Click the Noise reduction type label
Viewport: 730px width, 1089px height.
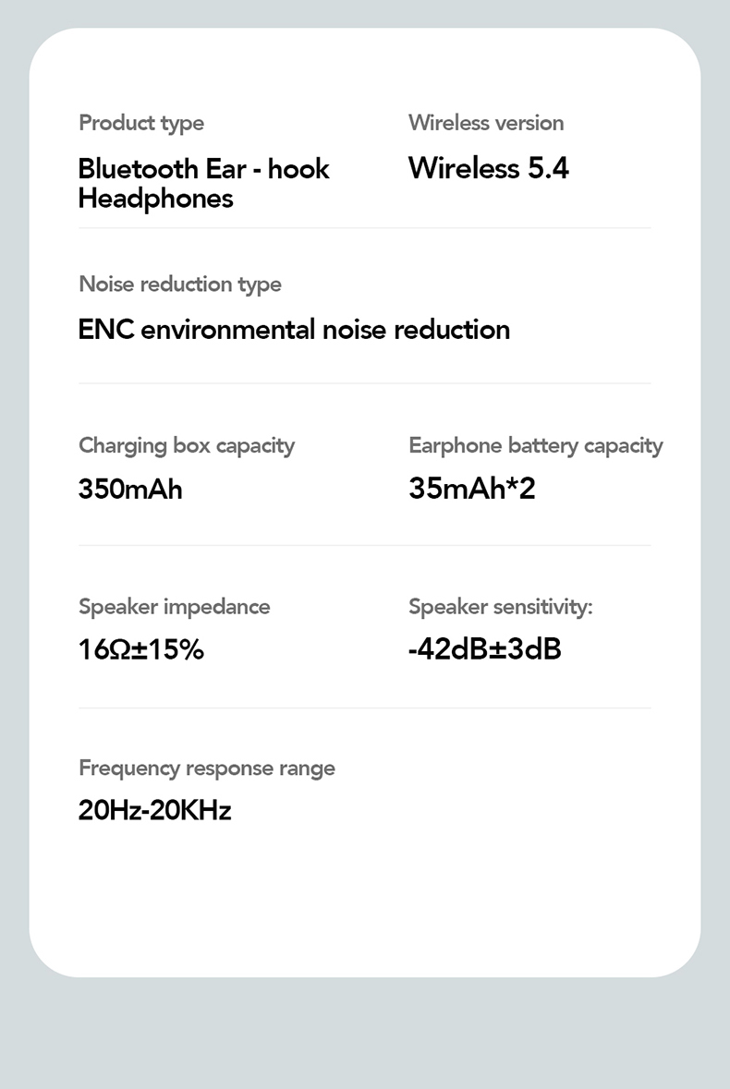coord(180,284)
